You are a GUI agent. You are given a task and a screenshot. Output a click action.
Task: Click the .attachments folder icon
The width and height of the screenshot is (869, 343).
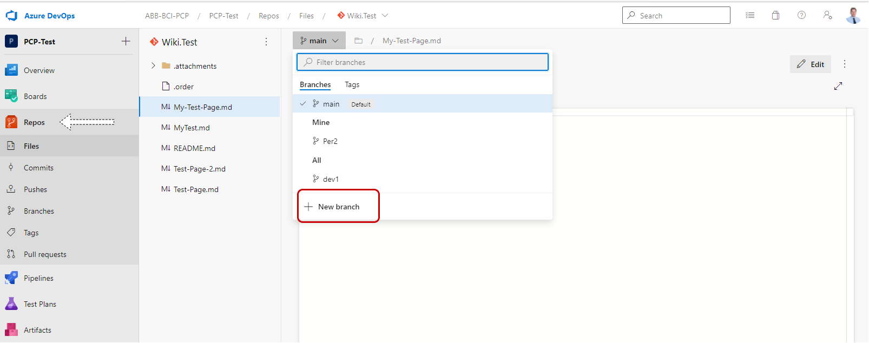click(x=166, y=65)
